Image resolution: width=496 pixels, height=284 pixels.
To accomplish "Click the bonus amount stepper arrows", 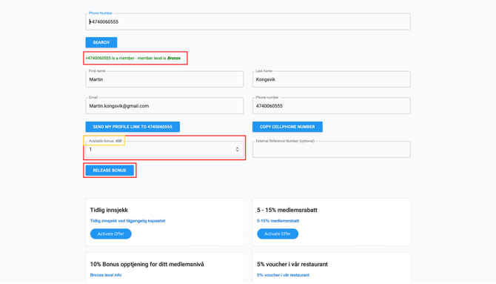I will tap(237, 149).
